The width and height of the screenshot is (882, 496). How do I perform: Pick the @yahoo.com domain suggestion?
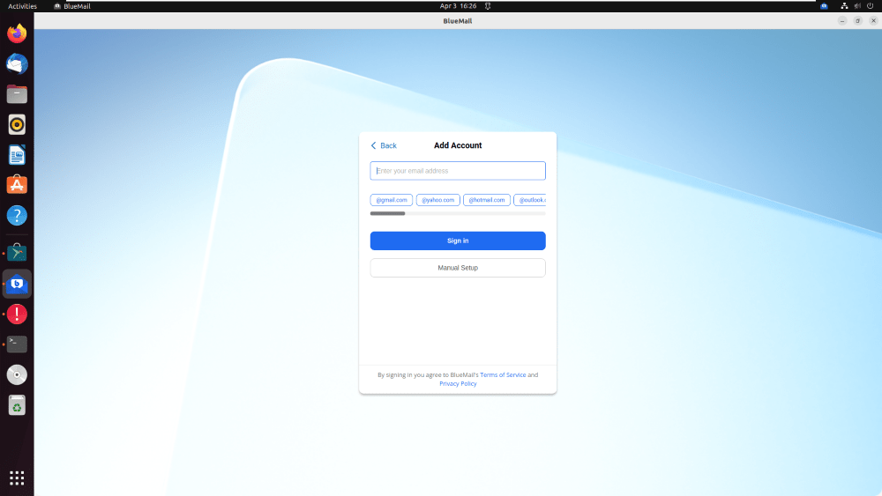437,200
